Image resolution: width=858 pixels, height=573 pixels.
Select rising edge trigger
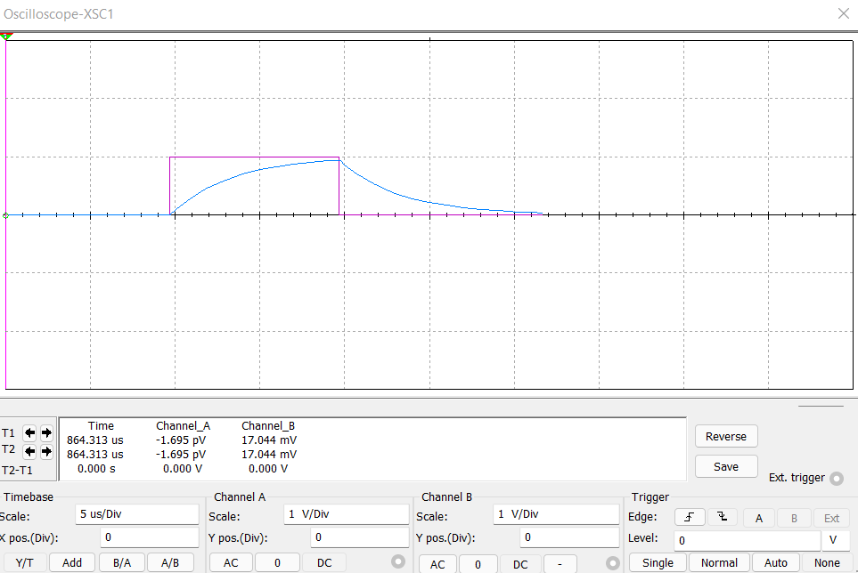tap(690, 517)
